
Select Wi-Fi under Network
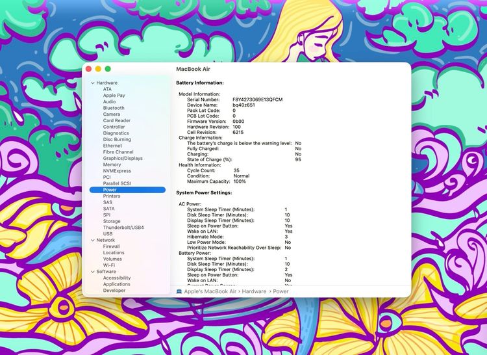pos(110,265)
